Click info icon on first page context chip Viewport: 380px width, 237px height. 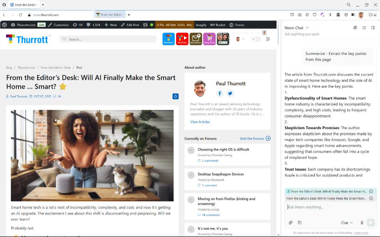[371, 191]
